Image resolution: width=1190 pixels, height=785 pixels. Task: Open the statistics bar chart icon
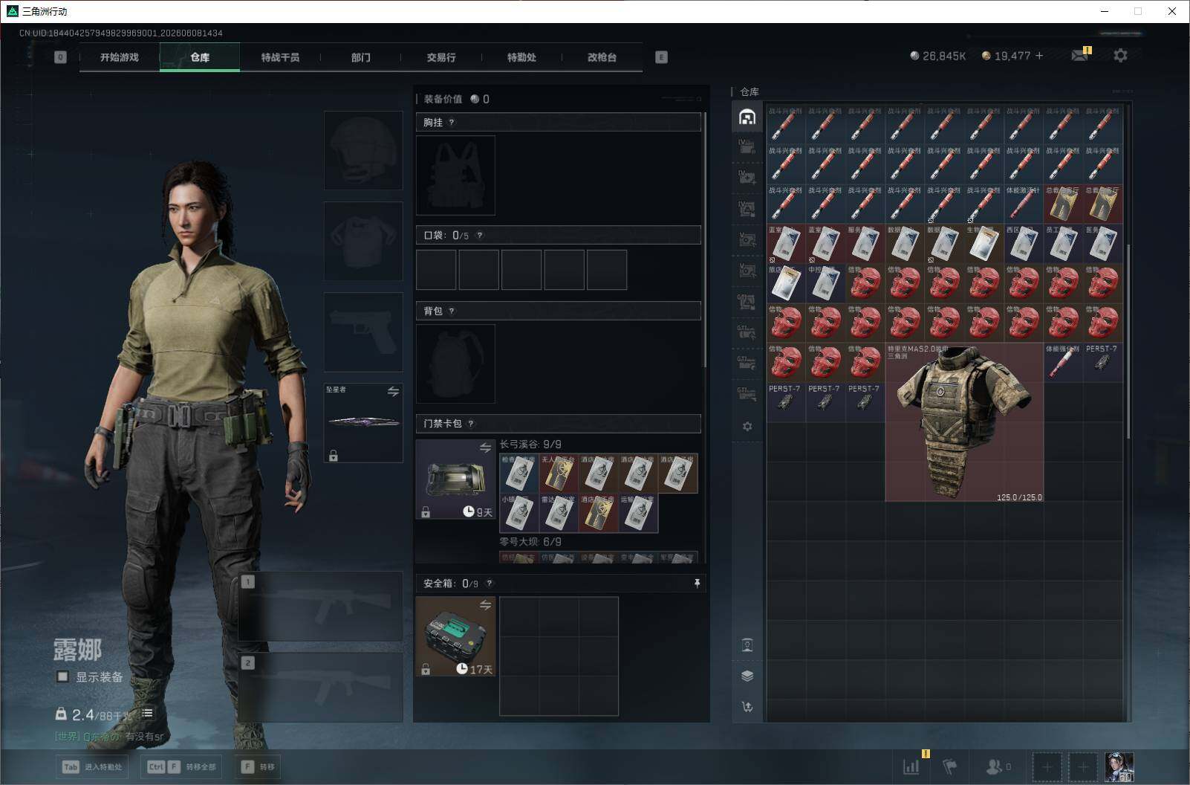(x=911, y=766)
